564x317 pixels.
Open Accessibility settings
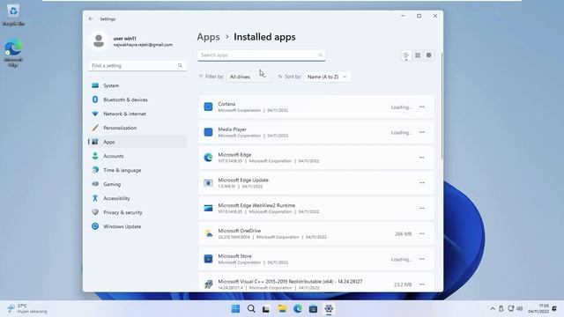tap(137, 198)
